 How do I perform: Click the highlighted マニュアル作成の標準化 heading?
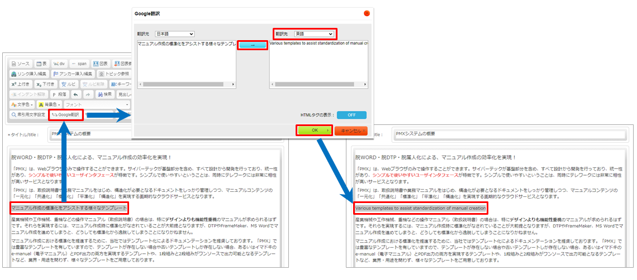69,208
